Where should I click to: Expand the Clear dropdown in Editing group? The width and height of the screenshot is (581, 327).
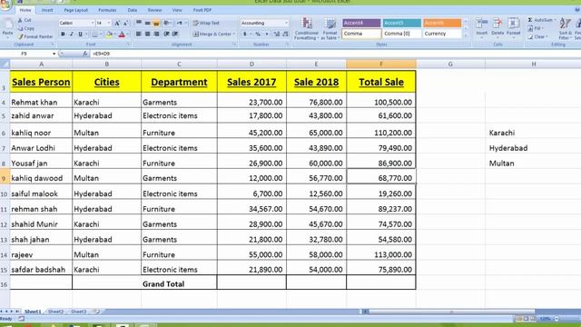point(547,36)
